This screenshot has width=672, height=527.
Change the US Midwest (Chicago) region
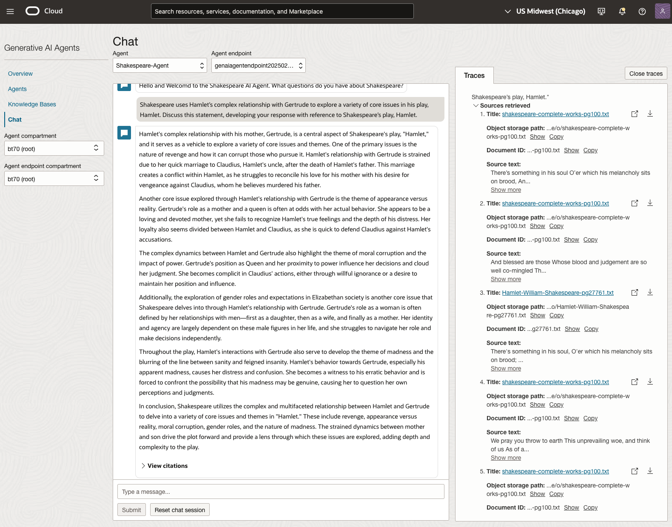pyautogui.click(x=545, y=11)
